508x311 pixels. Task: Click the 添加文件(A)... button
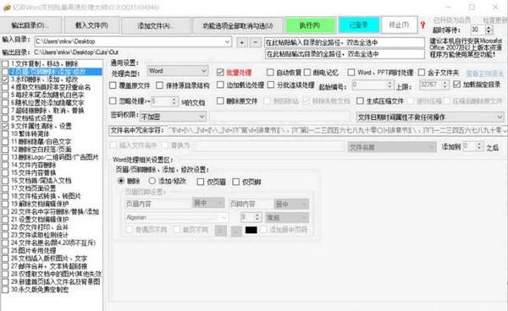click(156, 25)
